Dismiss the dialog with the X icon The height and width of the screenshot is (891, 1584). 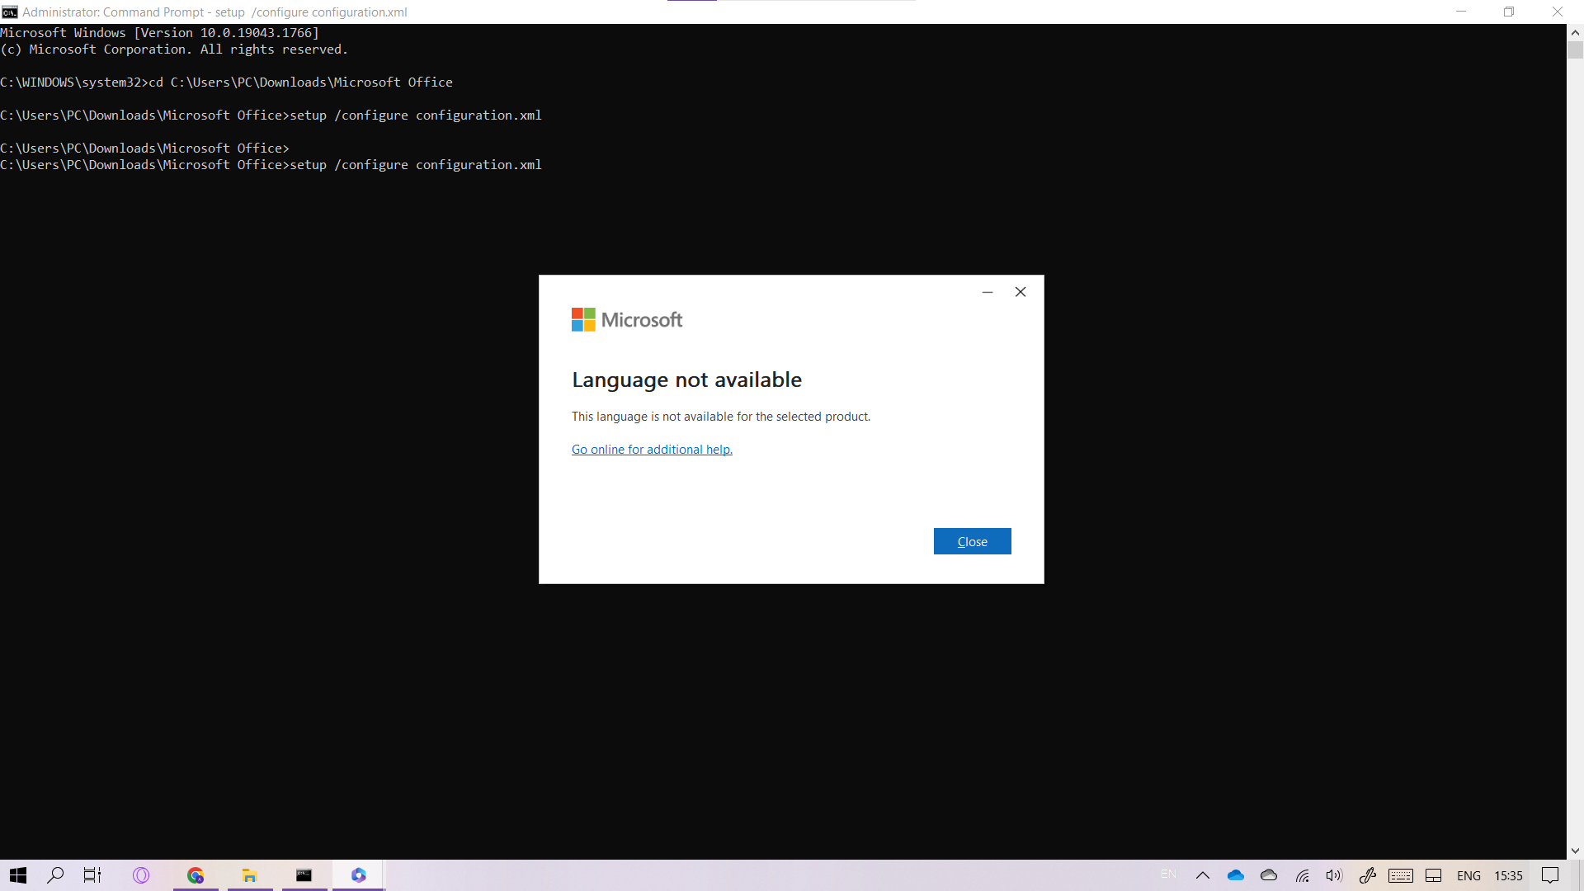tap(1021, 292)
